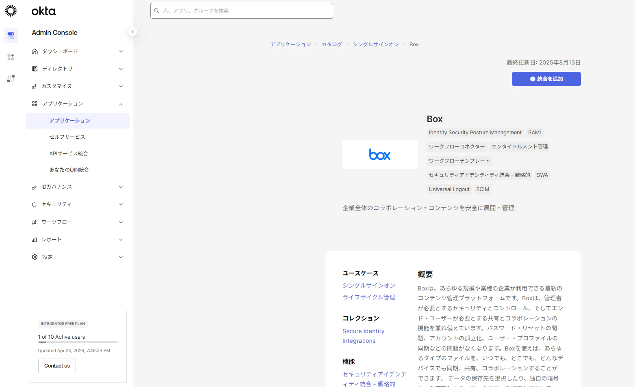Screen dimensions: 635x387
Task: Open the ダッシュボード menu label
Action: tap(60, 52)
